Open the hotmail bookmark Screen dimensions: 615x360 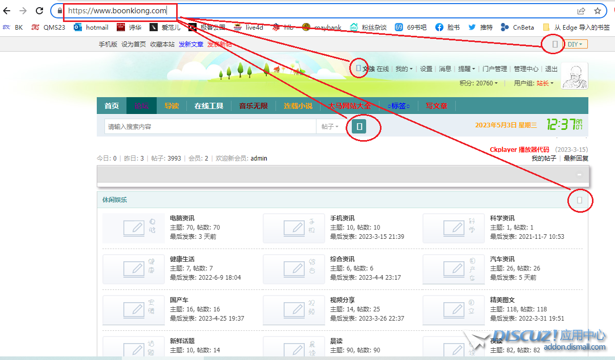(x=91, y=28)
